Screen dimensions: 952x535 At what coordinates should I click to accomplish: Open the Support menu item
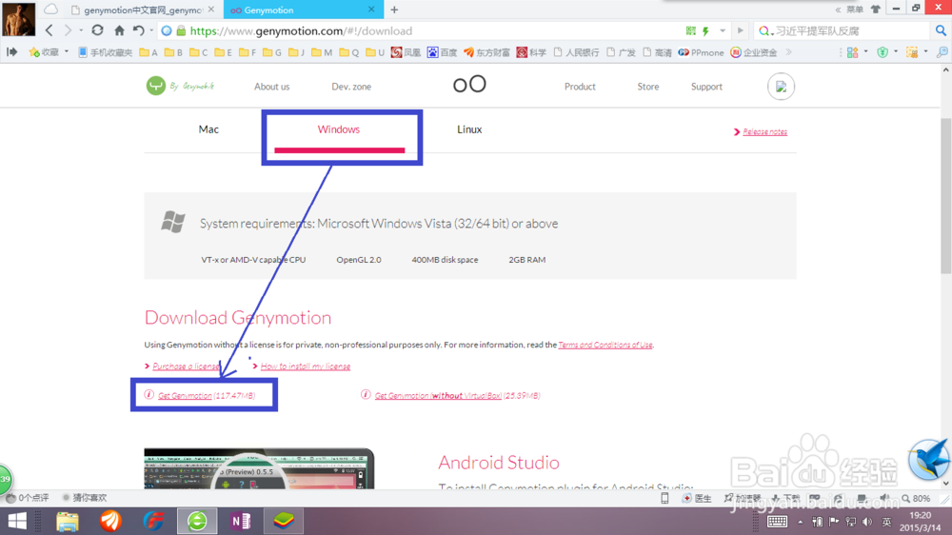(706, 87)
